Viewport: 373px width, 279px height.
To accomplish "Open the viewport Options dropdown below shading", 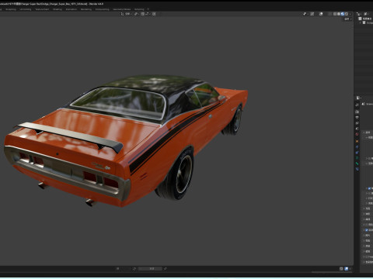I will [x=347, y=19].
